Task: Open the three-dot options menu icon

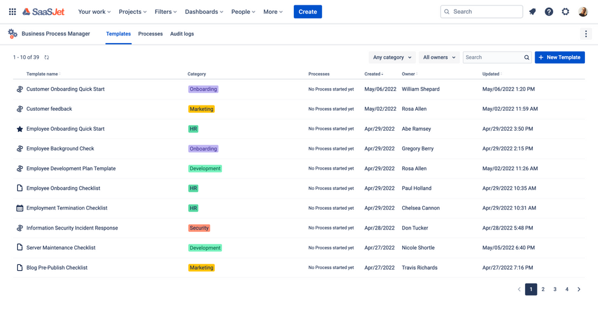Action: point(586,34)
